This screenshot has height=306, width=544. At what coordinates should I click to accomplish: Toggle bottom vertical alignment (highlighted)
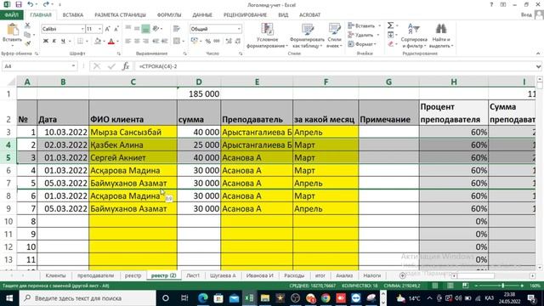point(145,29)
